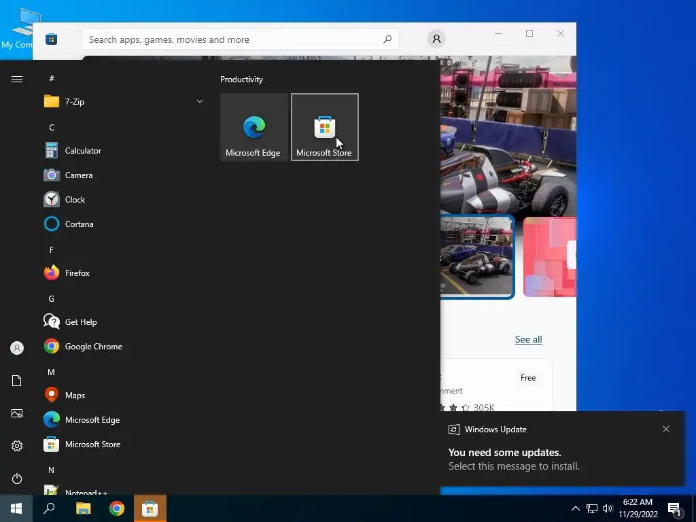
Task: Open Get Help app
Action: coord(124,321)
